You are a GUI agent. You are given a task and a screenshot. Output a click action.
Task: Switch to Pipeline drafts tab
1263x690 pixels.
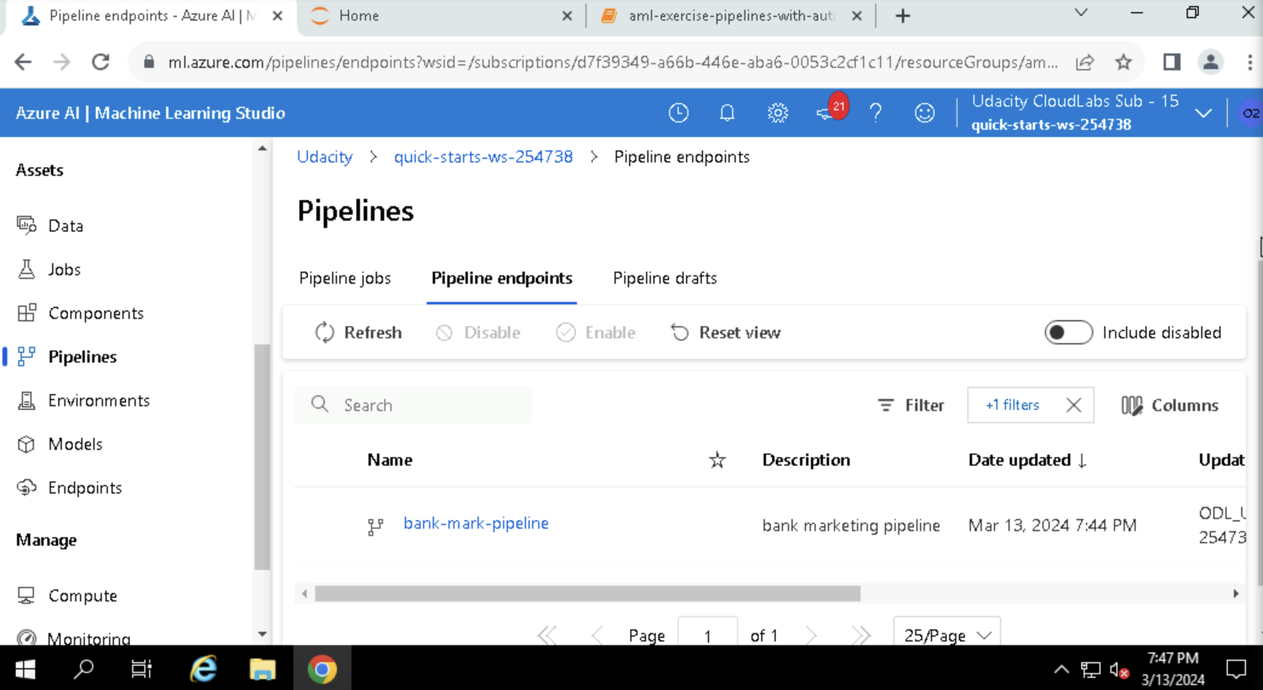tap(665, 278)
